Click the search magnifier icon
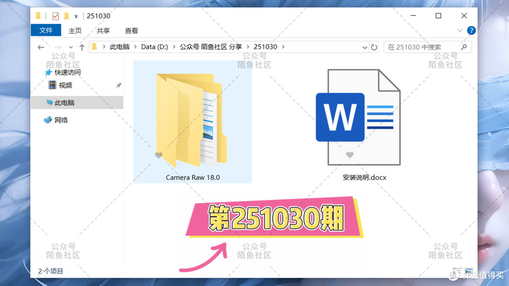 [x=464, y=47]
